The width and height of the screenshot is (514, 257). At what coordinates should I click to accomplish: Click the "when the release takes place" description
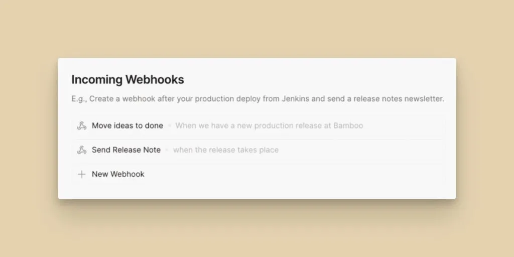click(225, 150)
